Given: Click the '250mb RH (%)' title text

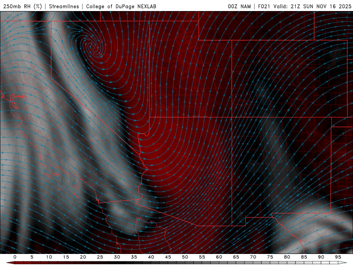Looking at the screenshot, I should (23, 6).
